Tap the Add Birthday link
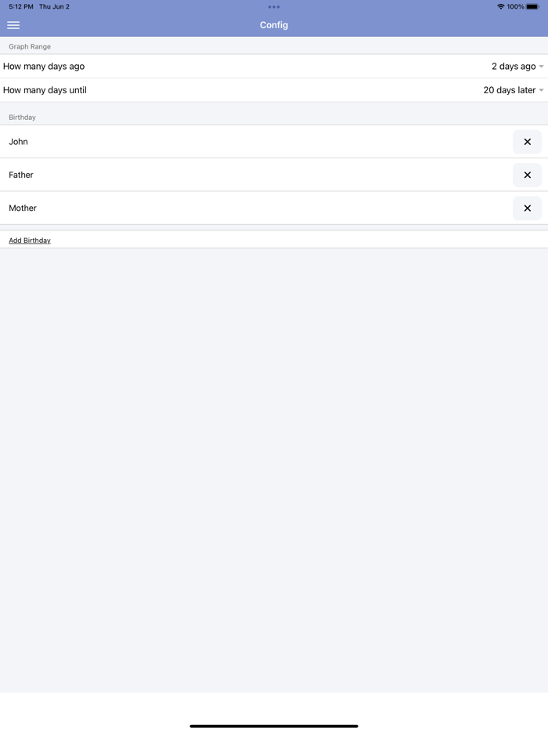This screenshot has height=732, width=548. (30, 240)
